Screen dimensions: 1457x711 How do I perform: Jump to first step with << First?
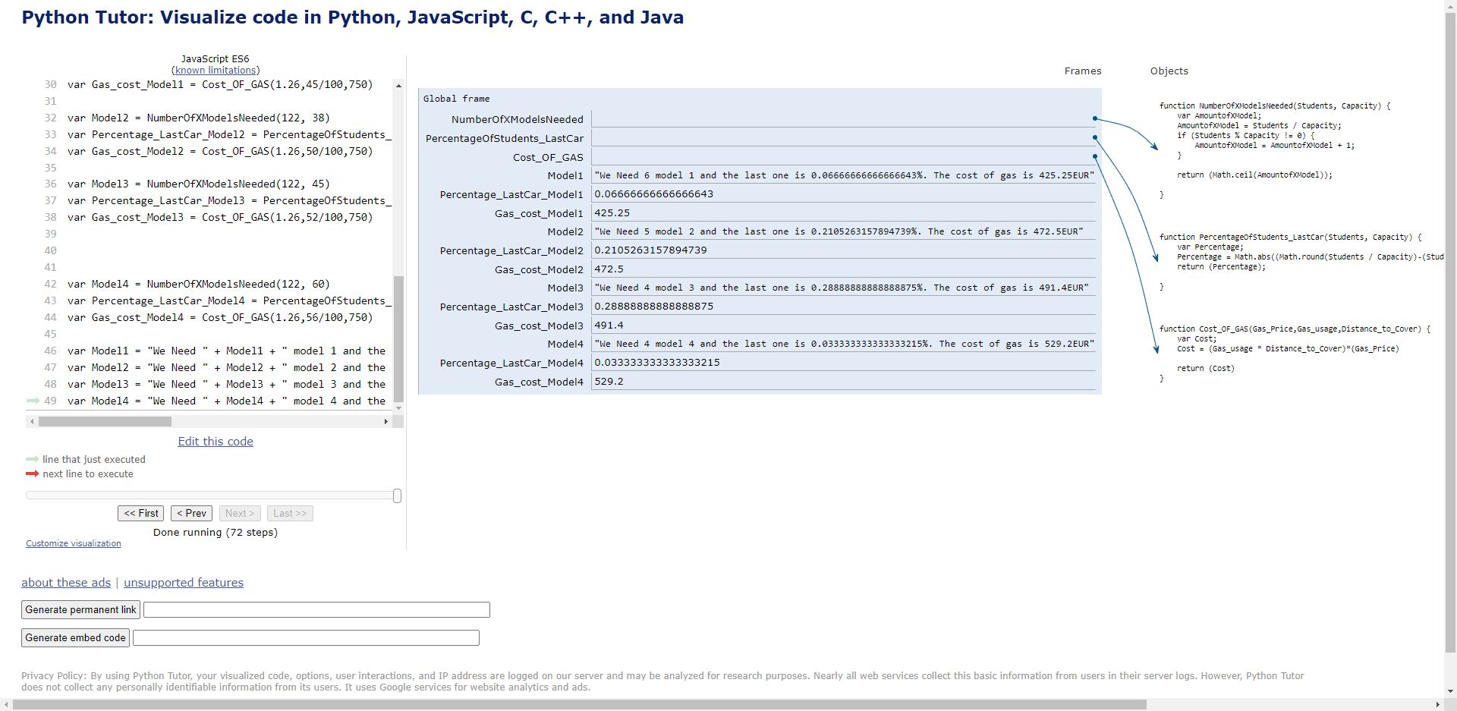point(141,514)
